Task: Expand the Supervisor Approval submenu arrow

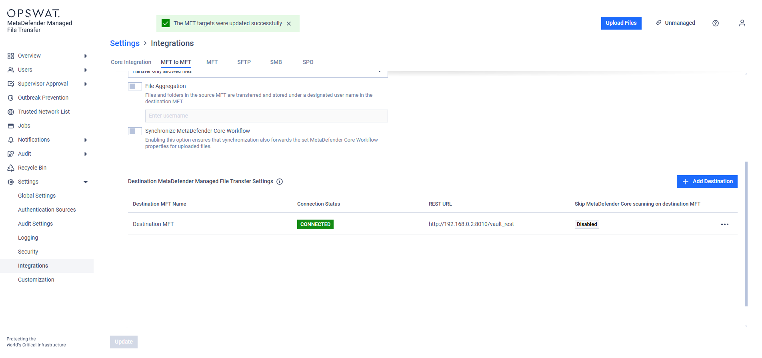Action: (x=86, y=84)
